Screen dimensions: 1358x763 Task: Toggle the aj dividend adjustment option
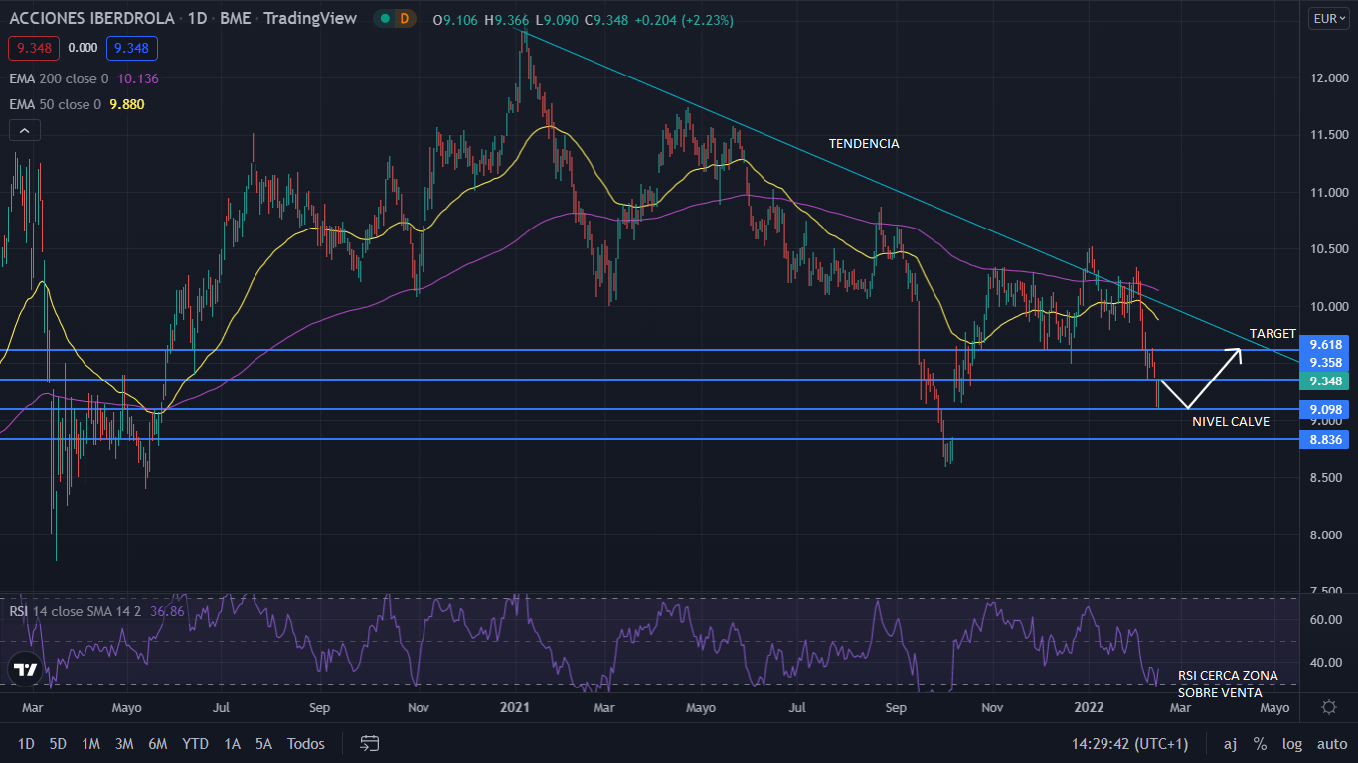pyautogui.click(x=1230, y=743)
